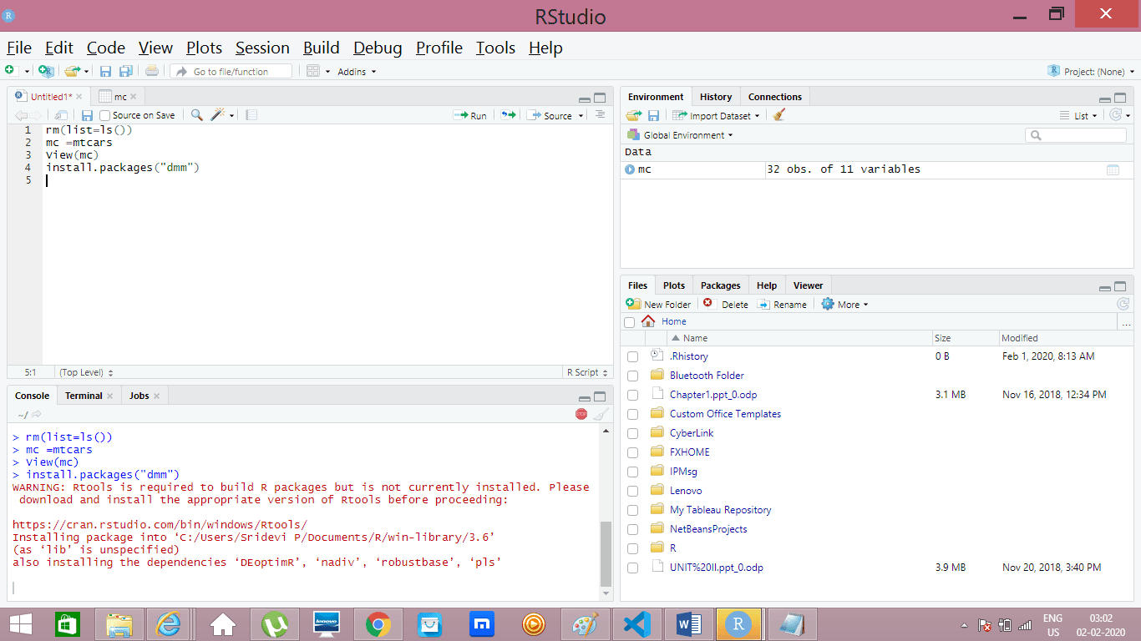Click the New Folder button
The height and width of the screenshot is (641, 1141).
pos(658,305)
